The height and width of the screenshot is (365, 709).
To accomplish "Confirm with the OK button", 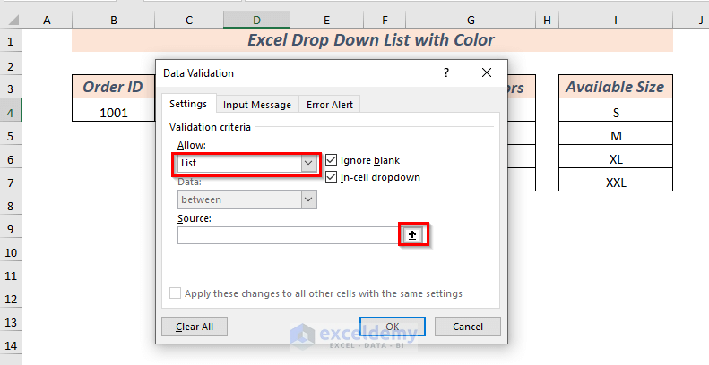I will [393, 327].
